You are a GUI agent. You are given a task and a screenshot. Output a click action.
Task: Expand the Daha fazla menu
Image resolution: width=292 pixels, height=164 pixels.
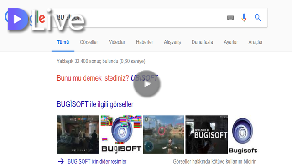click(202, 42)
